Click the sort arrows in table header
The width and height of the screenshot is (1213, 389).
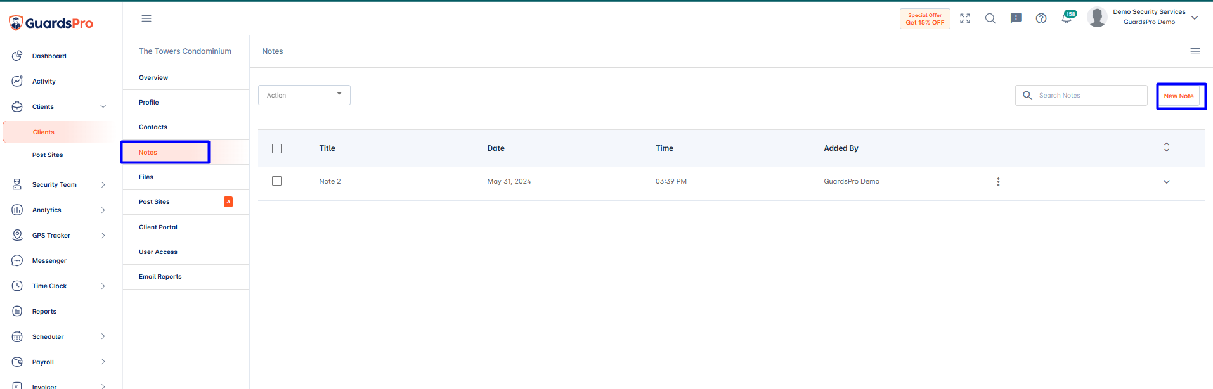click(1166, 148)
